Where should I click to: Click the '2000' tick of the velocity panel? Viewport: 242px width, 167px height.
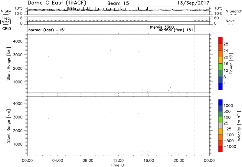click(x=18, y=131)
